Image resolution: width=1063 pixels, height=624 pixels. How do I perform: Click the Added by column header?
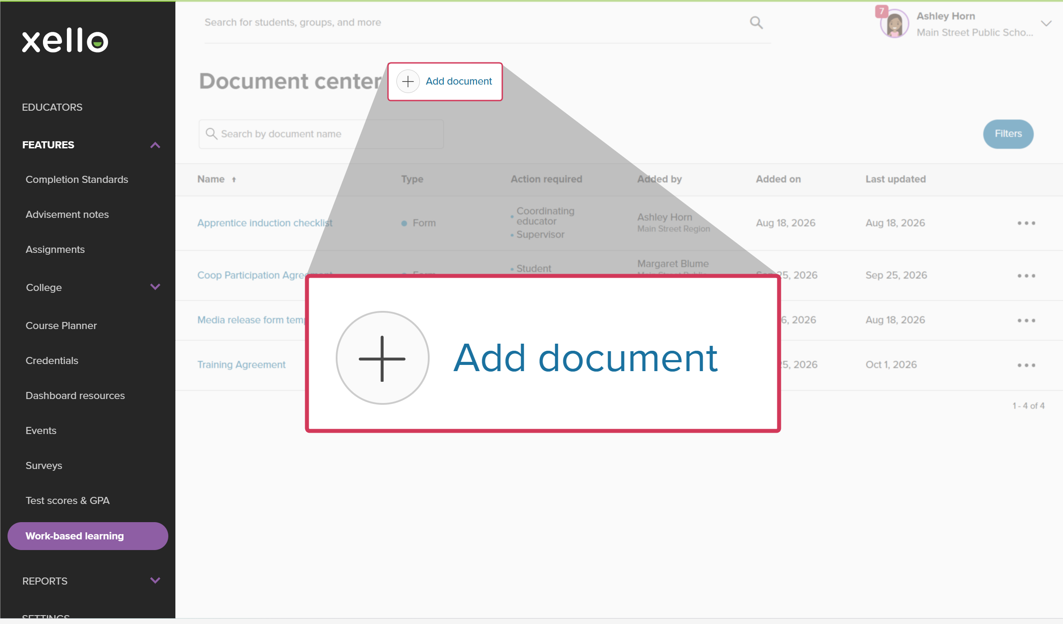660,179
